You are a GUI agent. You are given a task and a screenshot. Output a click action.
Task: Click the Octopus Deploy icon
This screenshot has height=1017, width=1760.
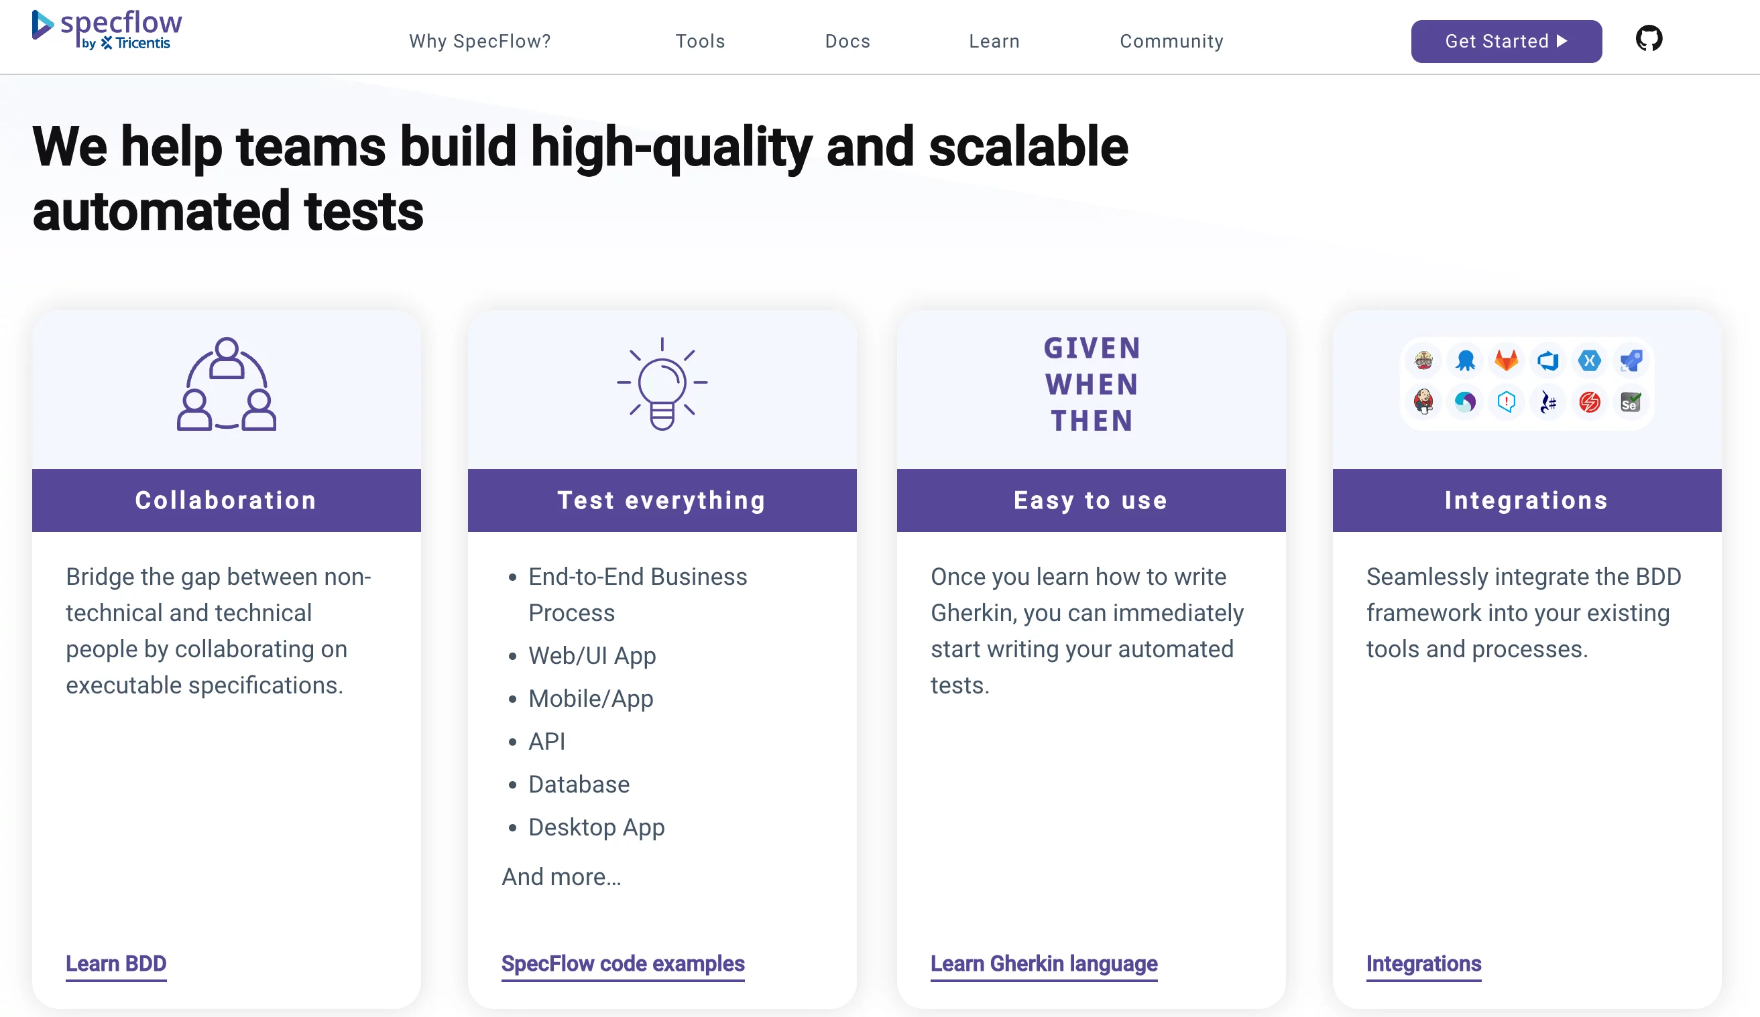click(1464, 361)
